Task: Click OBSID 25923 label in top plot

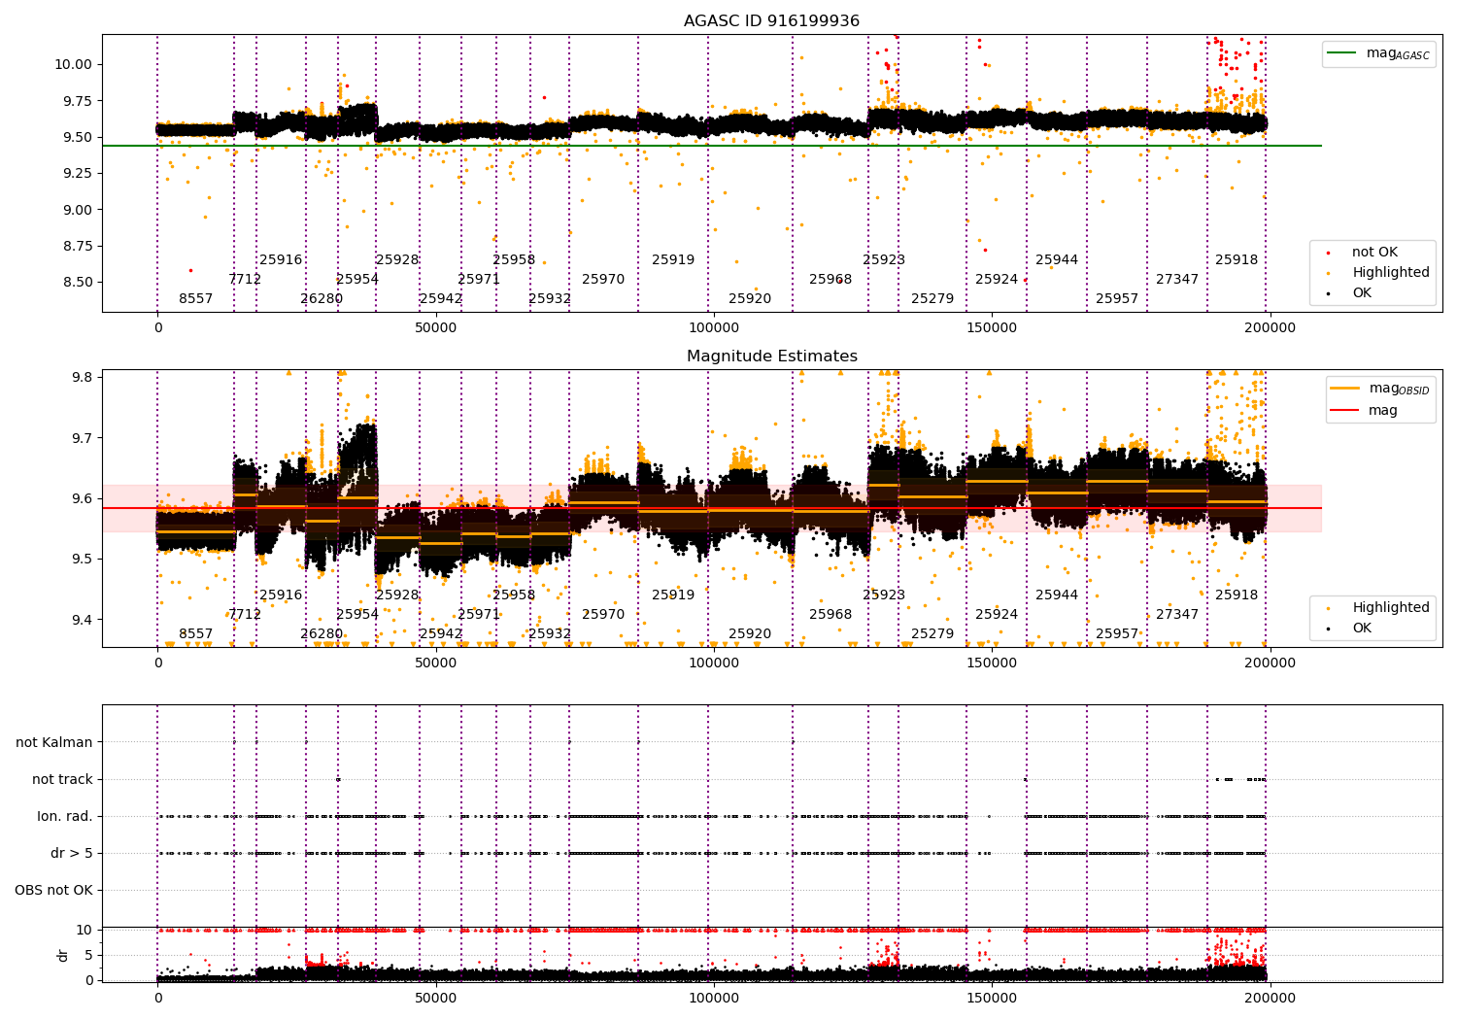Action: pyautogui.click(x=884, y=260)
